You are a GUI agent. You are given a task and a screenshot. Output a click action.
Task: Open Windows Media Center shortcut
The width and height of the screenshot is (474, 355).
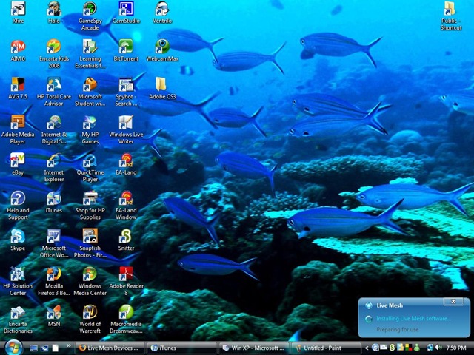coord(90,281)
